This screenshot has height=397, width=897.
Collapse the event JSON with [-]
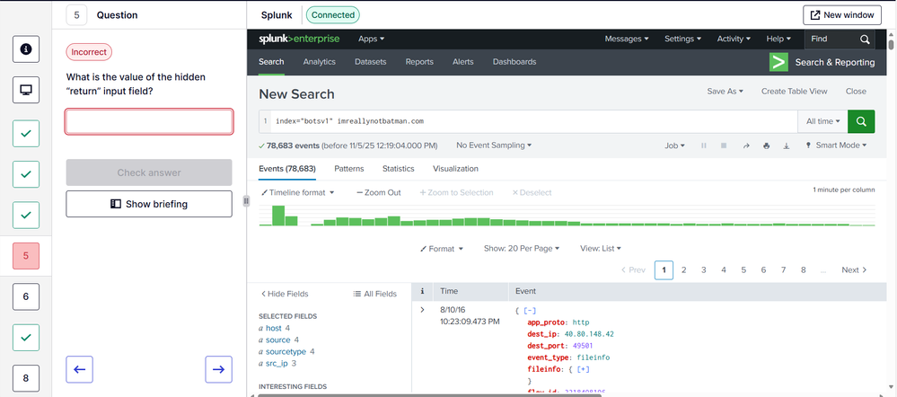coord(525,310)
